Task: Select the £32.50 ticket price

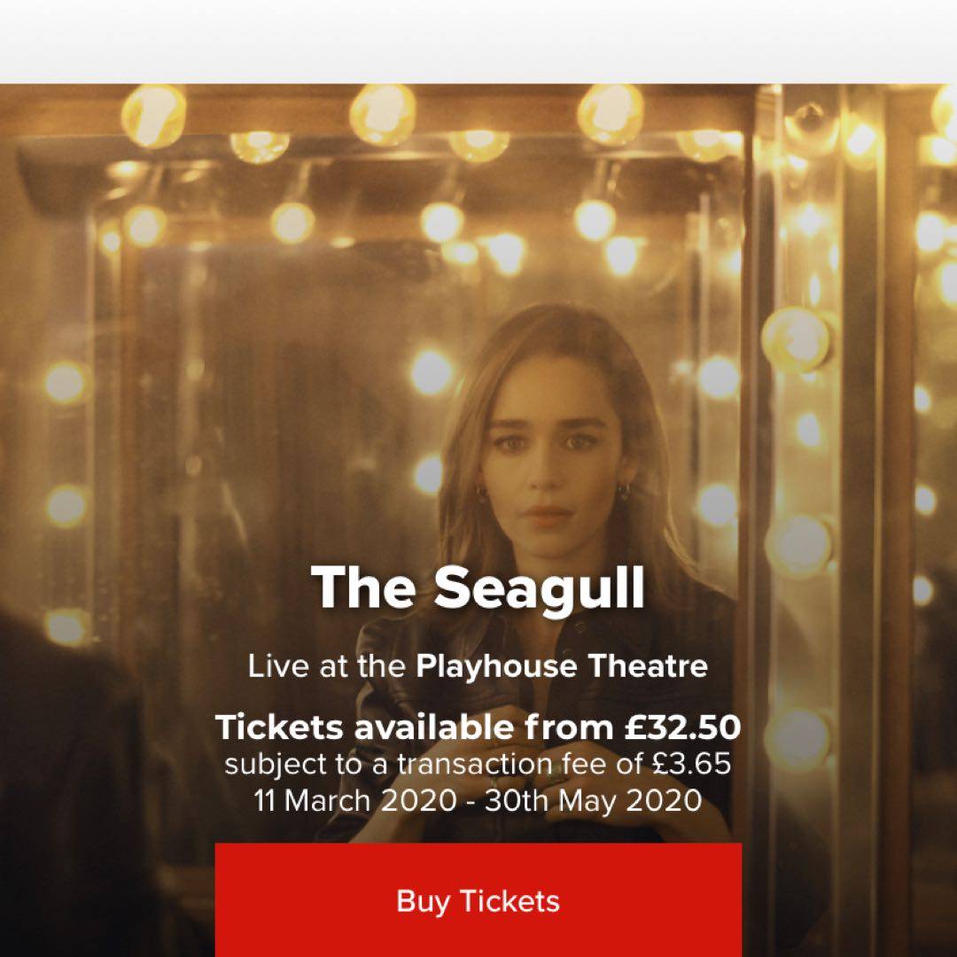Action: [681, 727]
